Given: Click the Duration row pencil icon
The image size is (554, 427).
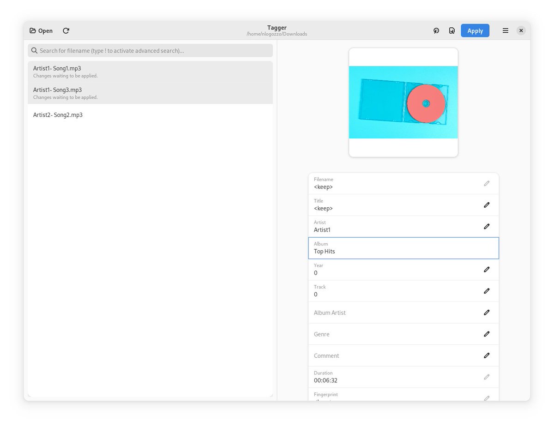Looking at the screenshot, I should pos(487,377).
